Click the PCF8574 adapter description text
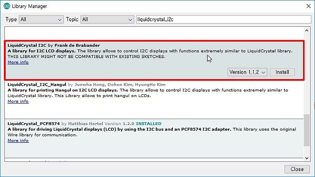 pos(152,132)
